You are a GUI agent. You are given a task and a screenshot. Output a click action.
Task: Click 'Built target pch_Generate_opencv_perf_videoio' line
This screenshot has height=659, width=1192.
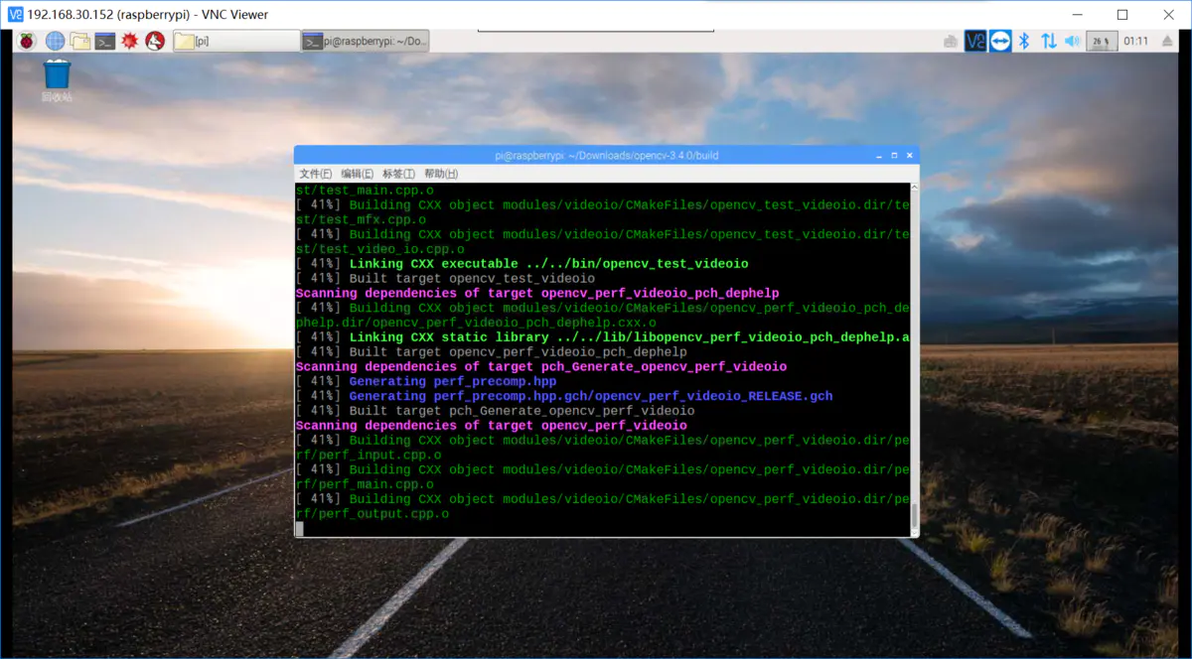[495, 410]
